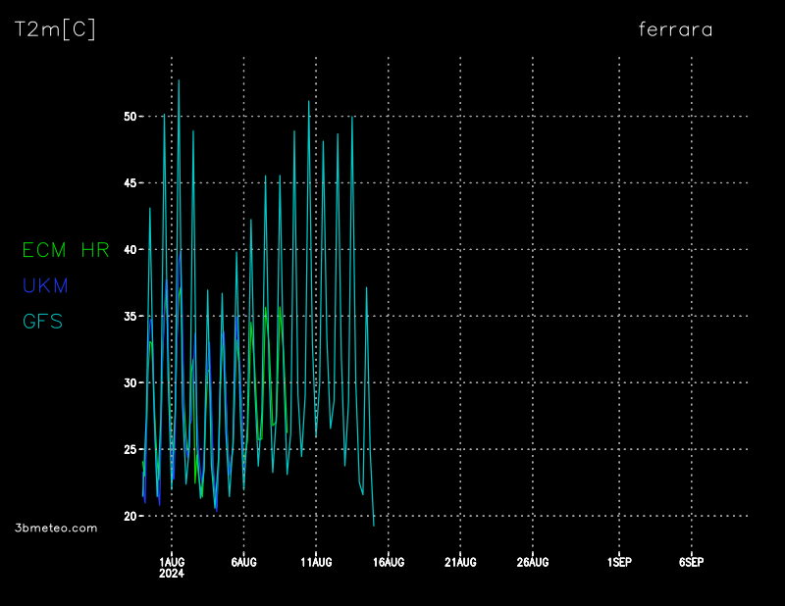
Task: Select the UKM legend entry
Action: [x=44, y=285]
